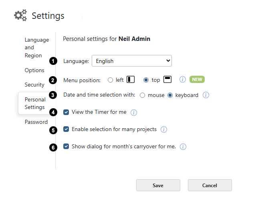This screenshot has height=208, width=272.
Task: Open the Language dropdown set to English
Action: click(x=132, y=61)
